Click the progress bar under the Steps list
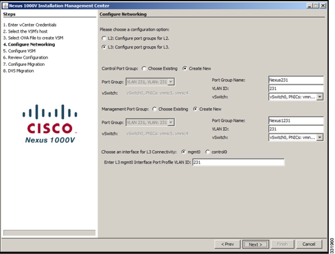 click(49, 233)
